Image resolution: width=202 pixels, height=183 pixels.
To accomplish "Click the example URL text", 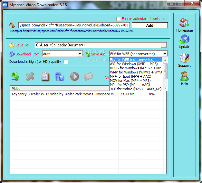I will [72, 31].
